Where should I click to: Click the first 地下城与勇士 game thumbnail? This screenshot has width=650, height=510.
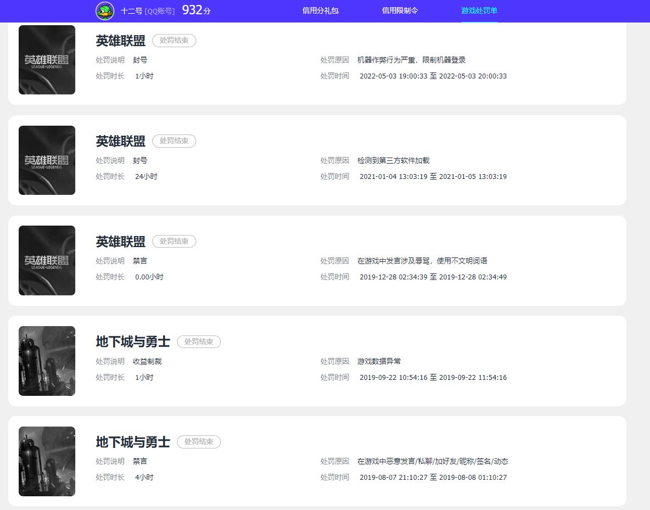coord(47,361)
